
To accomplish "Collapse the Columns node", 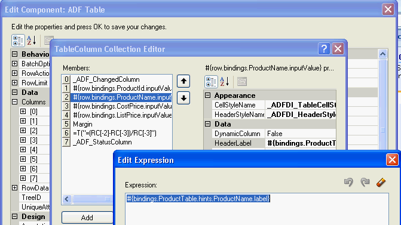I will click(14, 102).
